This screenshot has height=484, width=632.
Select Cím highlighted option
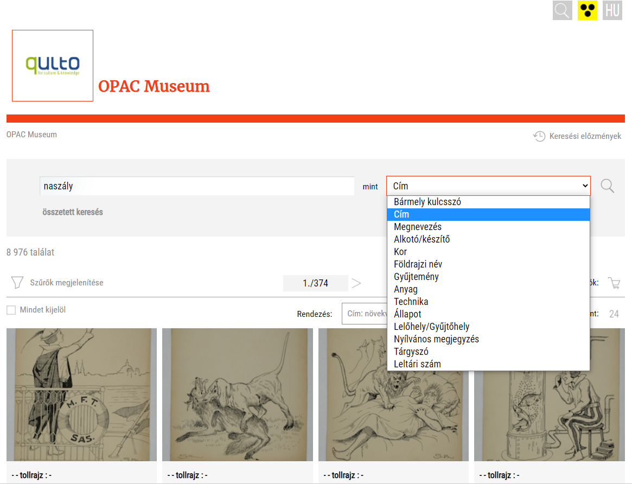click(488, 214)
